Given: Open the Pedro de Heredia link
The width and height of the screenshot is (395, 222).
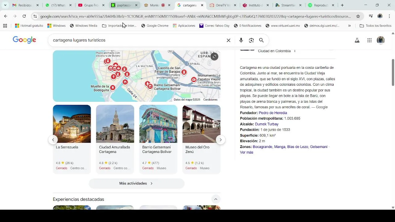Looking at the screenshot, I should 273,113.
